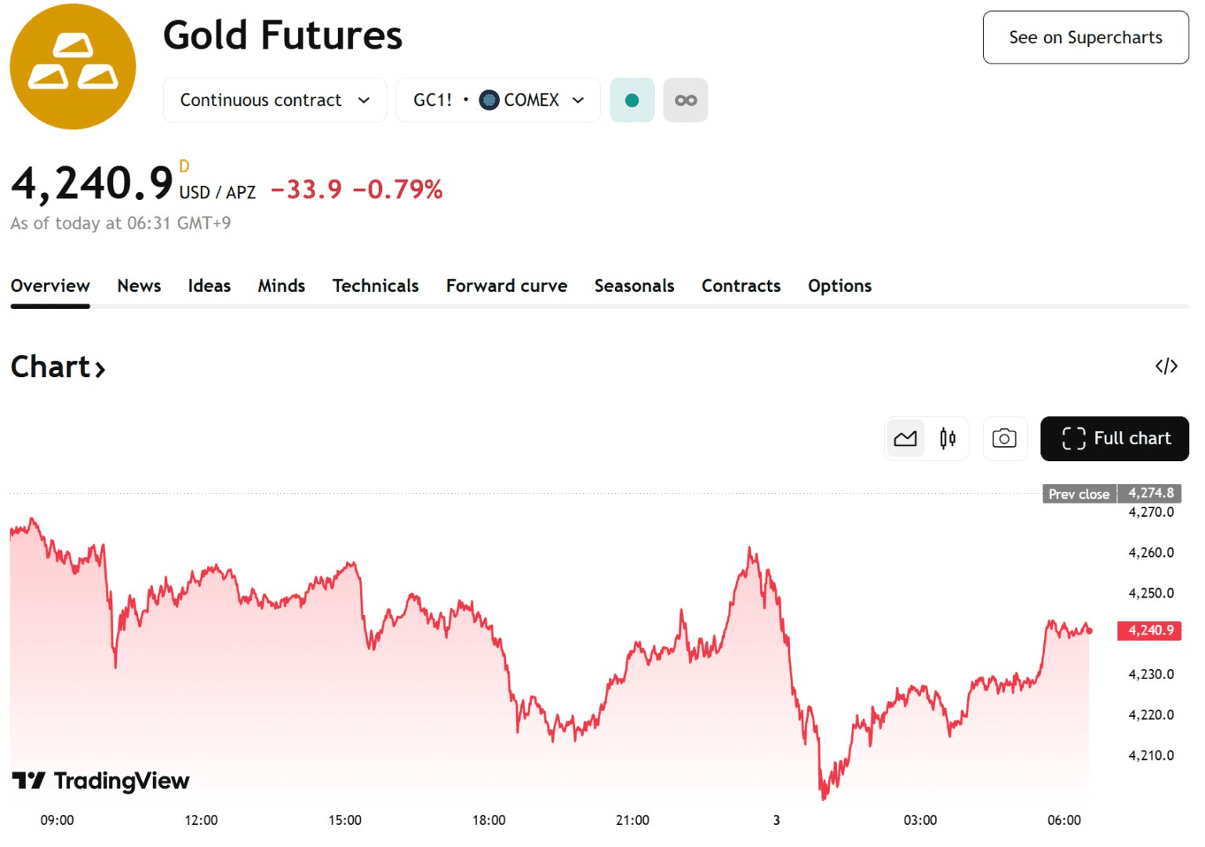Click the 4,240.9 current price label
Viewport: 1205px width, 847px height.
(1149, 631)
